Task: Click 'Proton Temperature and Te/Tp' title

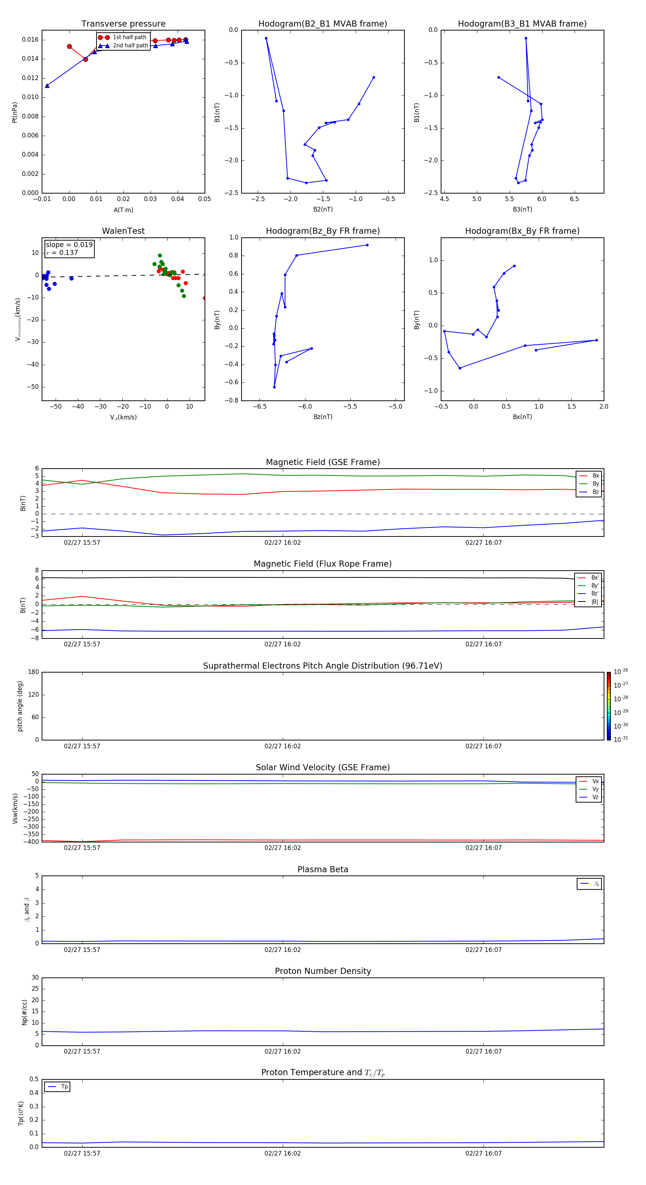Action: [323, 1073]
